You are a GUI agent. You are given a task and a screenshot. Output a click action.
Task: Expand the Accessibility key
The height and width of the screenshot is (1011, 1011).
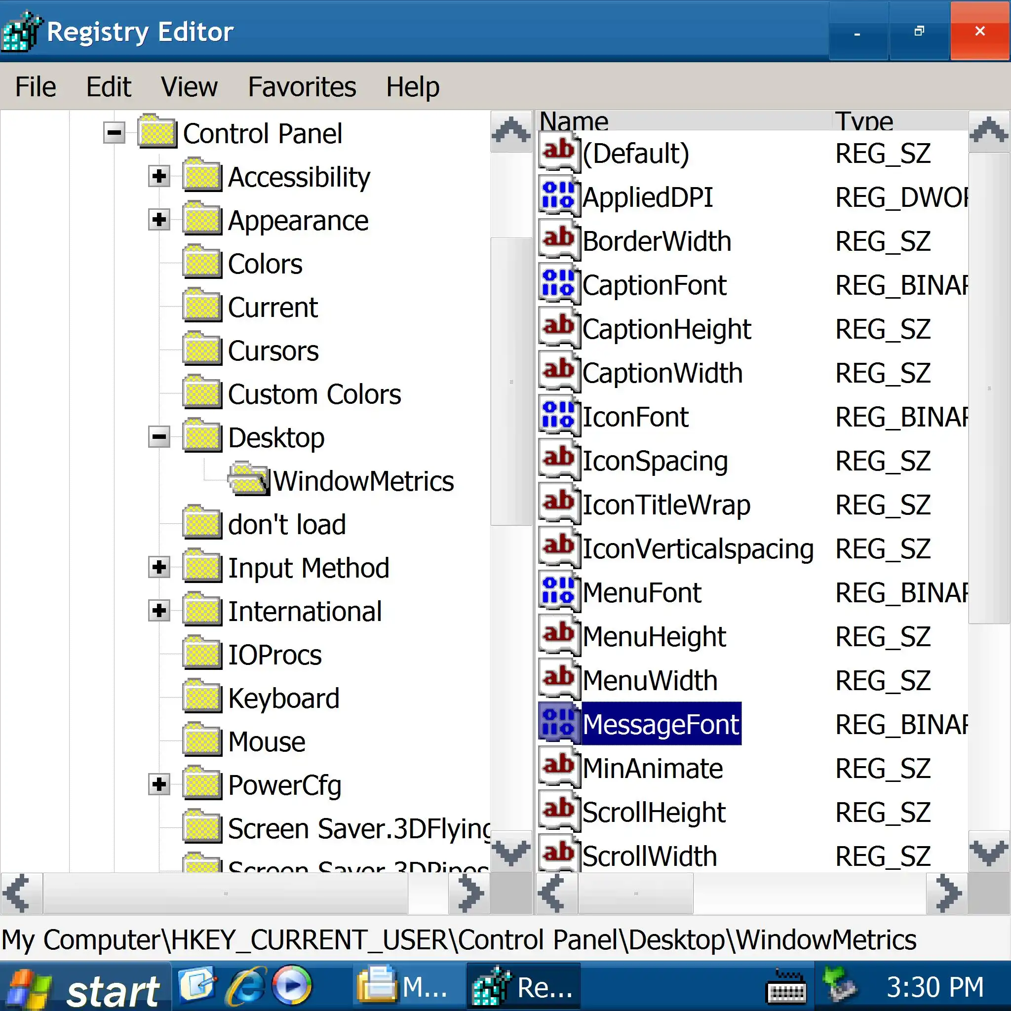[159, 176]
